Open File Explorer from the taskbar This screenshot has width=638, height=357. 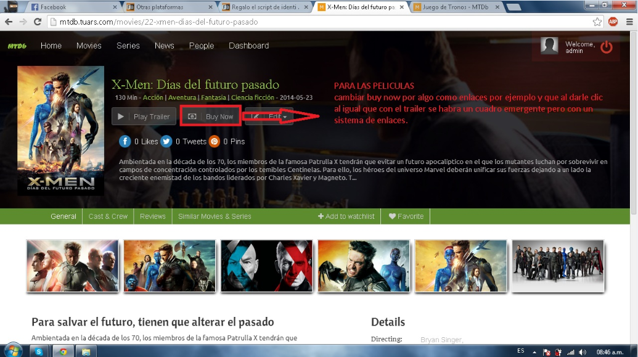(86, 351)
